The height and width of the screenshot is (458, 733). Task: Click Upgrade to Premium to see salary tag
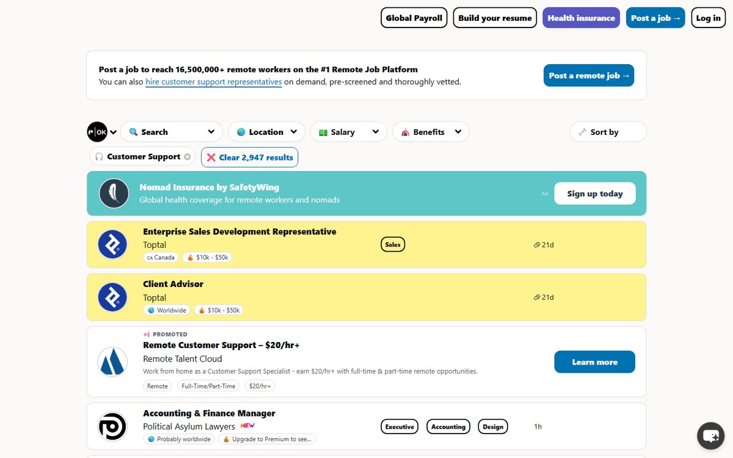coord(268,439)
